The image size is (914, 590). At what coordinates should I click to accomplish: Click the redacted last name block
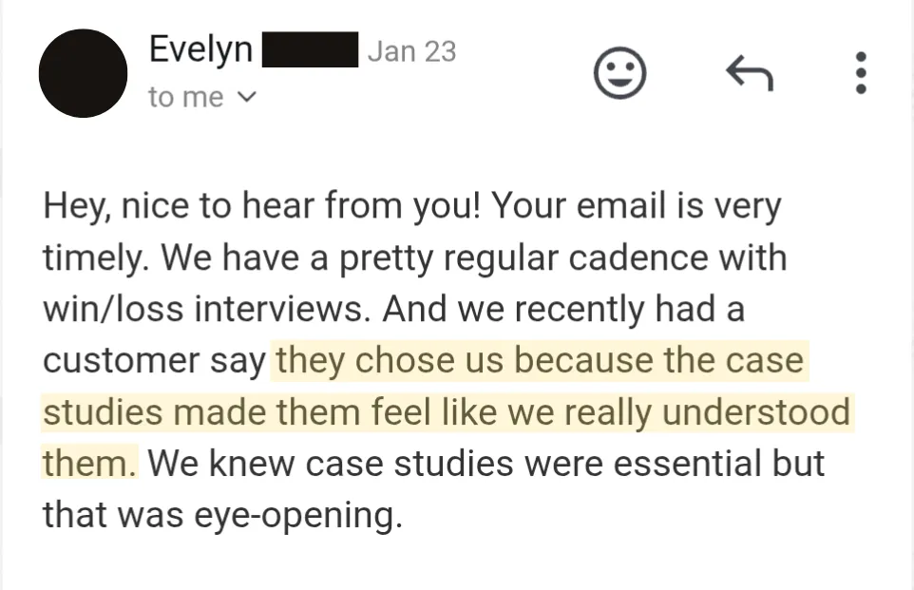click(310, 49)
